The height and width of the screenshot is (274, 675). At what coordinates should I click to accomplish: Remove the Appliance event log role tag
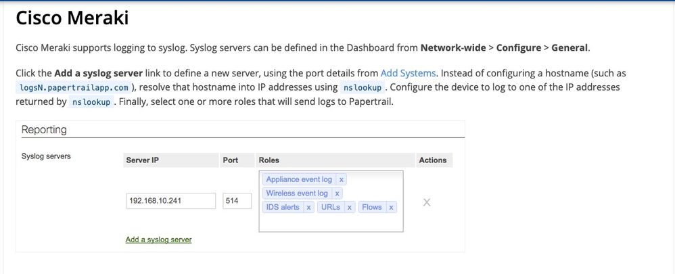[342, 180]
